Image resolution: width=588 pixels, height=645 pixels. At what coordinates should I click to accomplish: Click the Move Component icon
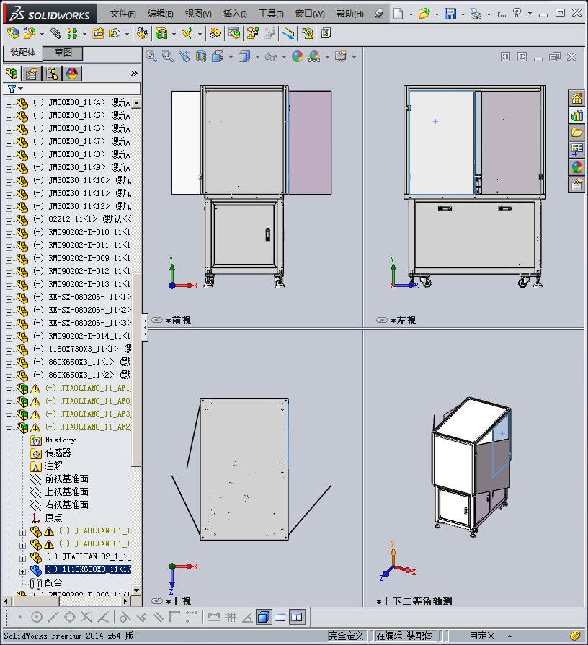pyautogui.click(x=115, y=33)
